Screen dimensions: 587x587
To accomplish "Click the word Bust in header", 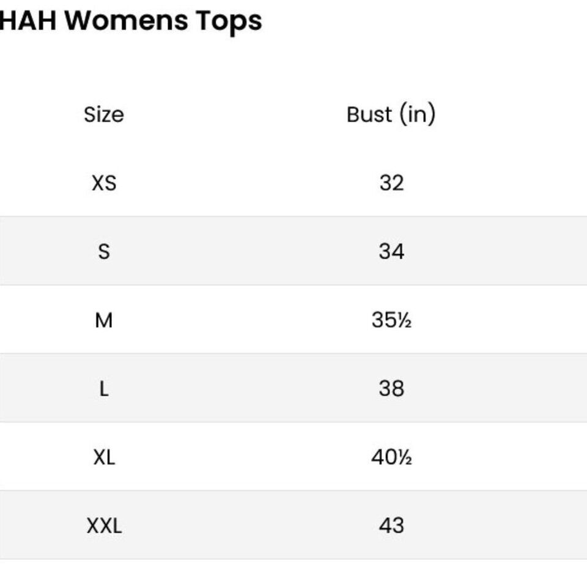I will (x=369, y=114).
